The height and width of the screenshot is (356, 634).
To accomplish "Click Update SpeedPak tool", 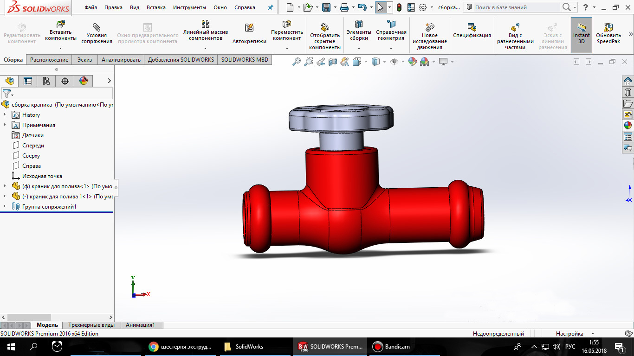I will pos(608,33).
